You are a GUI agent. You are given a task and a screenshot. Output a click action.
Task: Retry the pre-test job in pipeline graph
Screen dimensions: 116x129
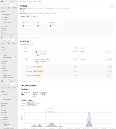click(32, 26)
